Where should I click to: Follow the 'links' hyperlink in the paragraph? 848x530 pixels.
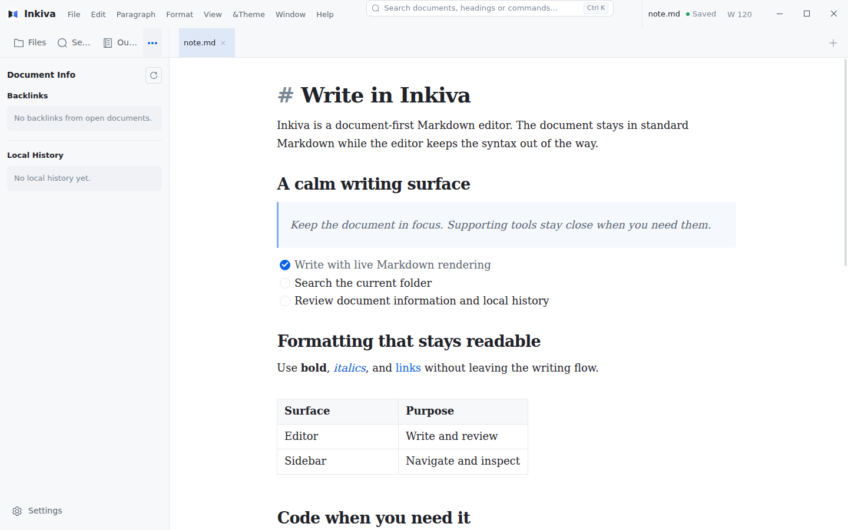(x=408, y=368)
